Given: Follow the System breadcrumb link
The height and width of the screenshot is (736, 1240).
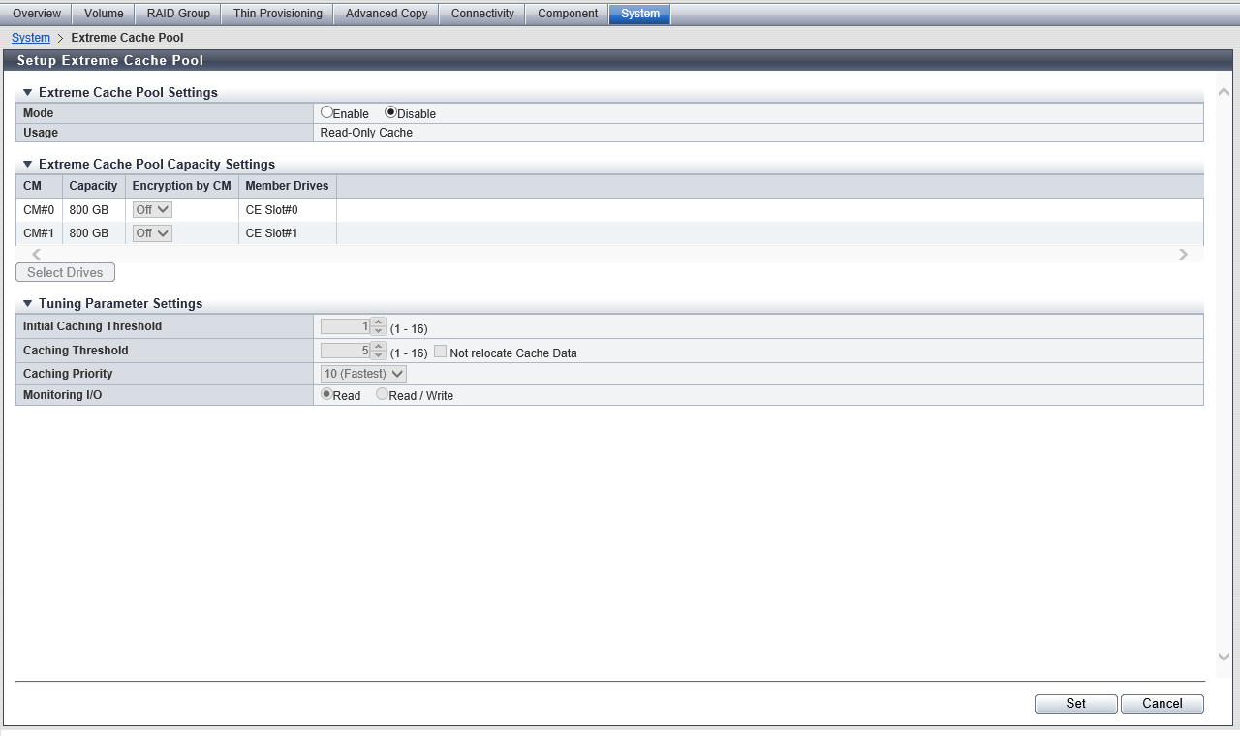Looking at the screenshot, I should 31,38.
